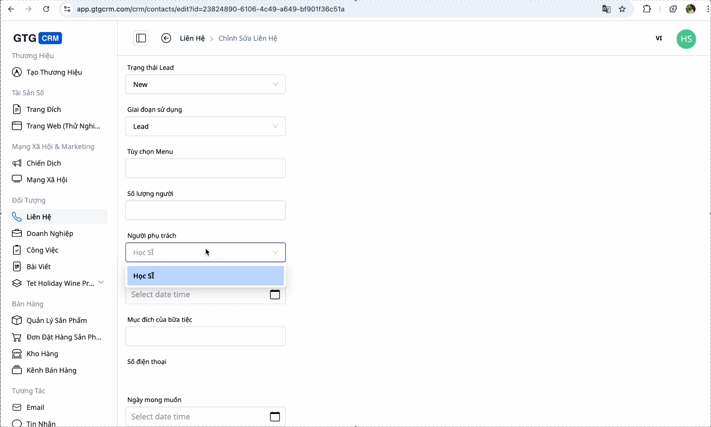Open the Trạng thái Lead dropdown
Viewport: 711px width, 427px height.
pos(205,85)
